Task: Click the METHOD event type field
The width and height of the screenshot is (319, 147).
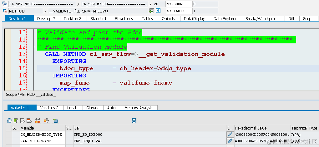Action: [x=26, y=11]
